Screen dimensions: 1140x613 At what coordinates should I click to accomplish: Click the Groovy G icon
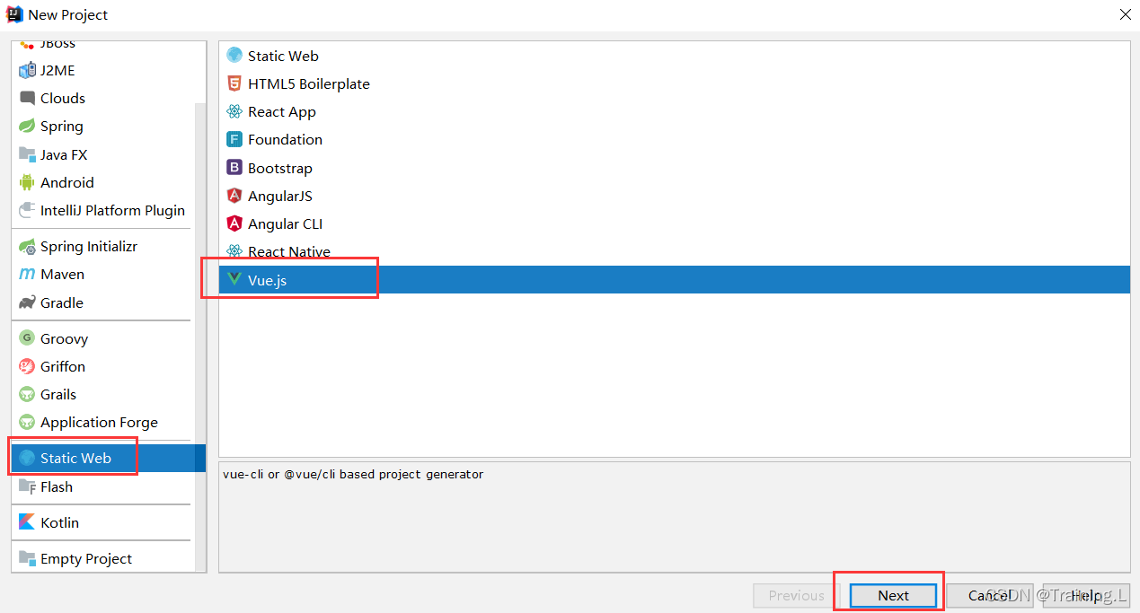click(27, 338)
